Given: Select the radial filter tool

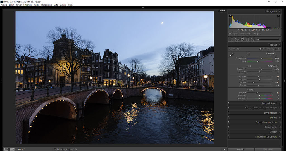Looking at the screenshot, I should (x=252, y=39).
